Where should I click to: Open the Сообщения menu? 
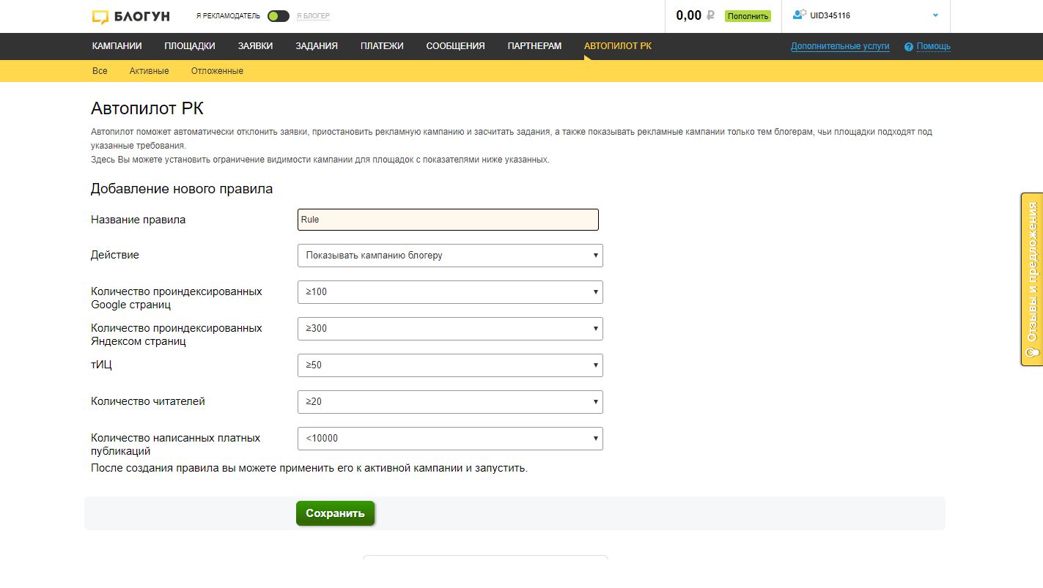[455, 46]
